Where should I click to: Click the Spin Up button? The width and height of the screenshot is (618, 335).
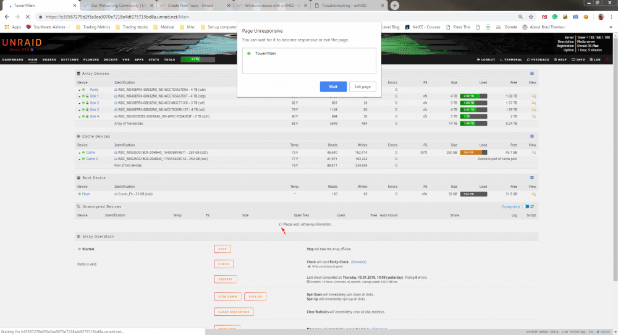click(x=255, y=297)
